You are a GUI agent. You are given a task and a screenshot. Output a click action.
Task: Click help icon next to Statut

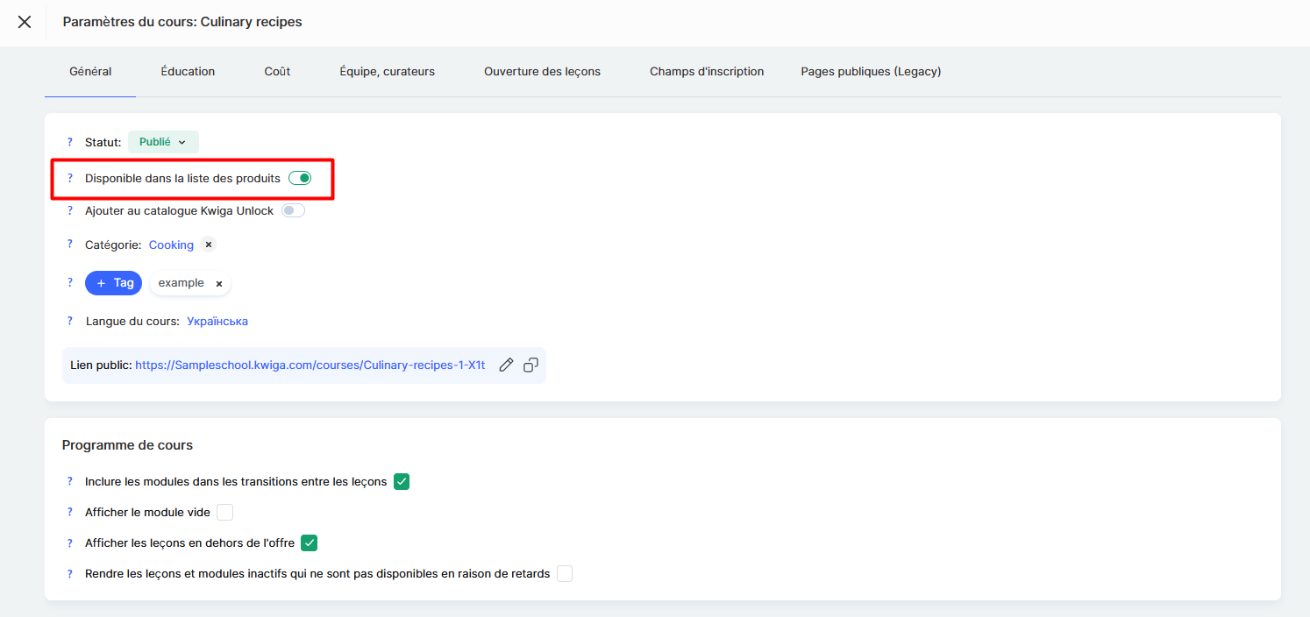(x=70, y=142)
